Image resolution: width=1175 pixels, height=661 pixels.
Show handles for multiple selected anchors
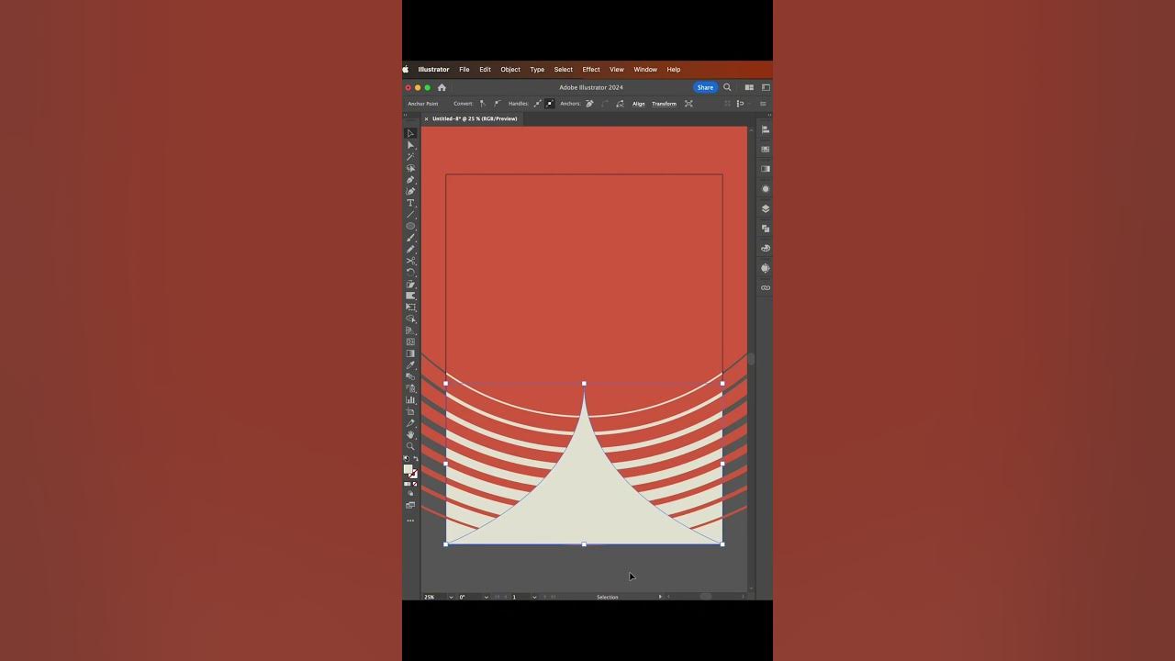[x=537, y=104]
